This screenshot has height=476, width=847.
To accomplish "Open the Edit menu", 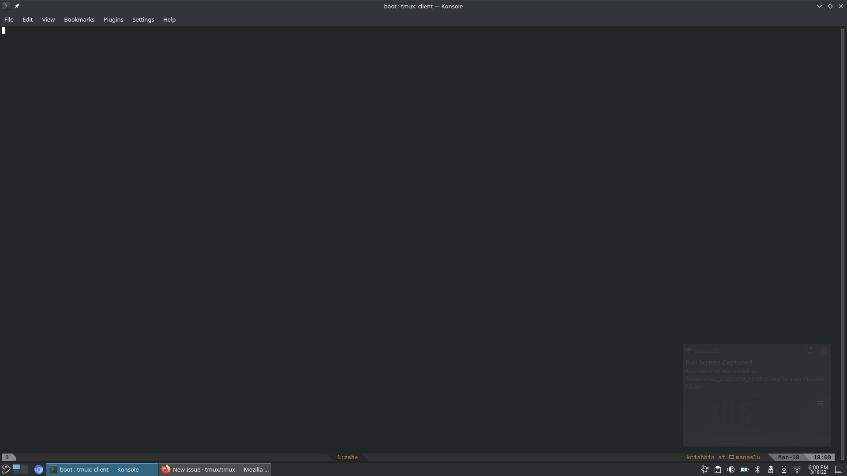I will (x=27, y=19).
